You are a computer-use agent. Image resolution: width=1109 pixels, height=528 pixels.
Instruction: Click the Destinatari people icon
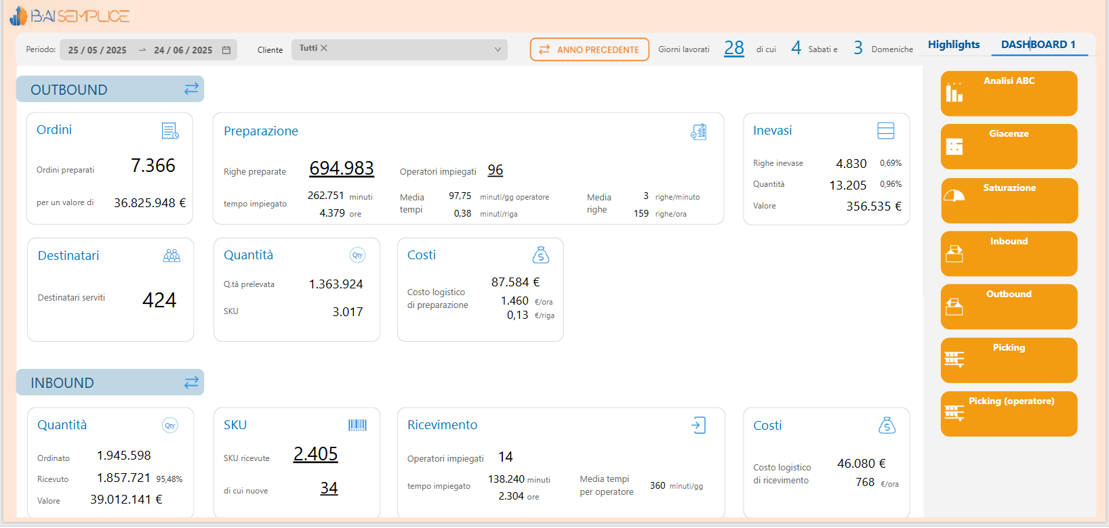[x=172, y=256]
